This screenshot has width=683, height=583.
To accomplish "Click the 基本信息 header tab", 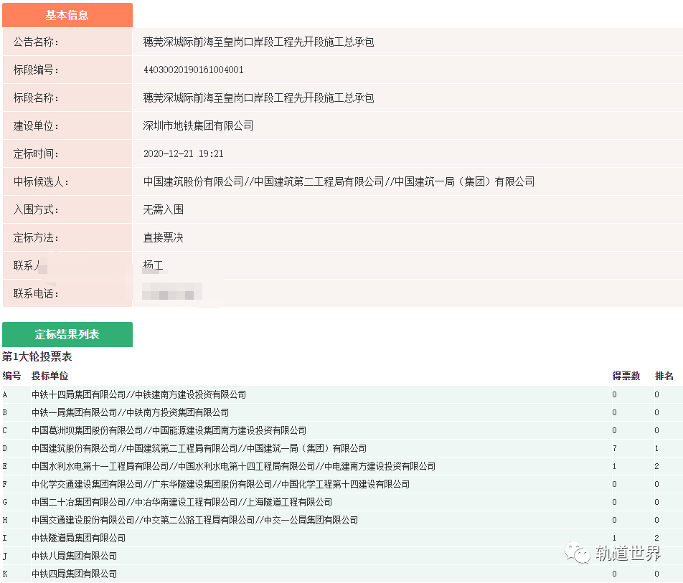I will 67,15.
